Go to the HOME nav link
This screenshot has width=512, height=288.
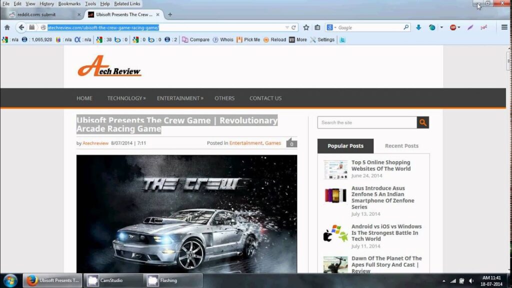click(x=84, y=98)
